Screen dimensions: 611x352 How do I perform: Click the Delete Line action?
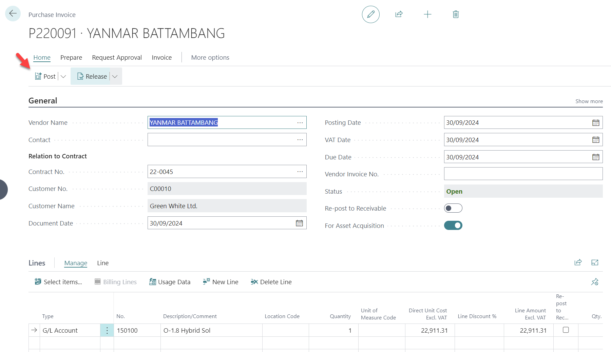[x=271, y=282]
